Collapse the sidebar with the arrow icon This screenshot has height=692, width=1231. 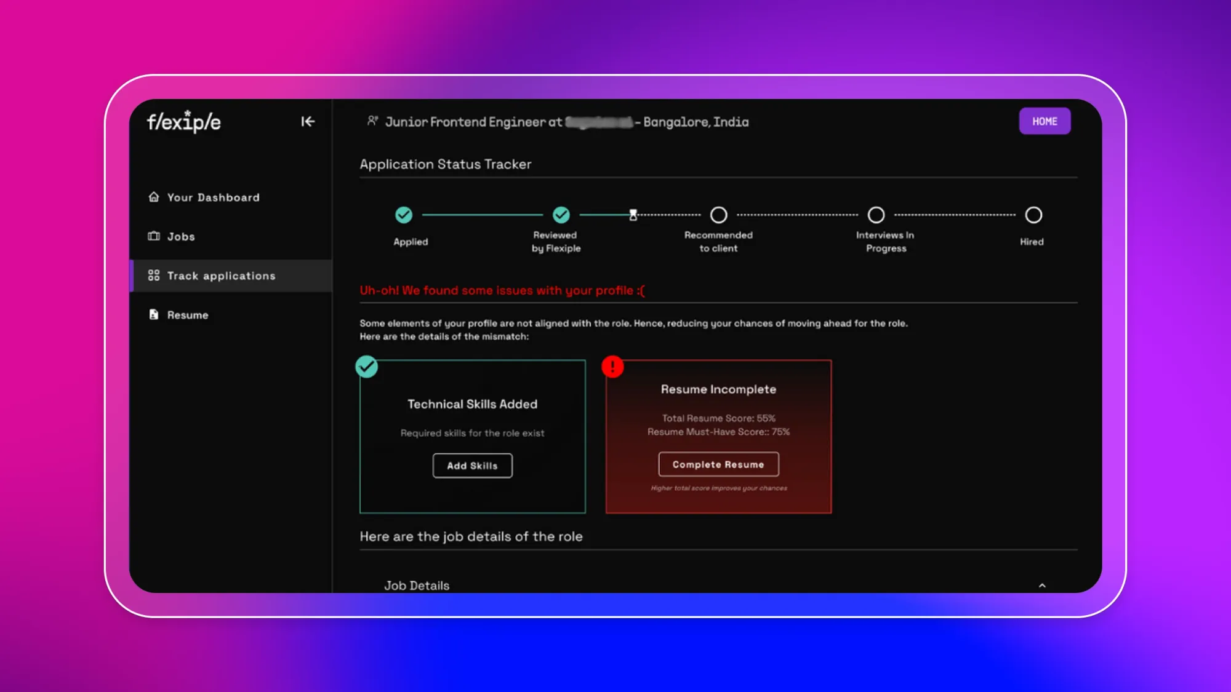[308, 121]
